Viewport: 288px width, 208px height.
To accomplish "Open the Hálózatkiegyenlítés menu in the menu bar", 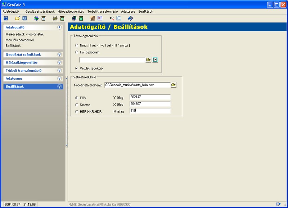I will click(x=71, y=12).
